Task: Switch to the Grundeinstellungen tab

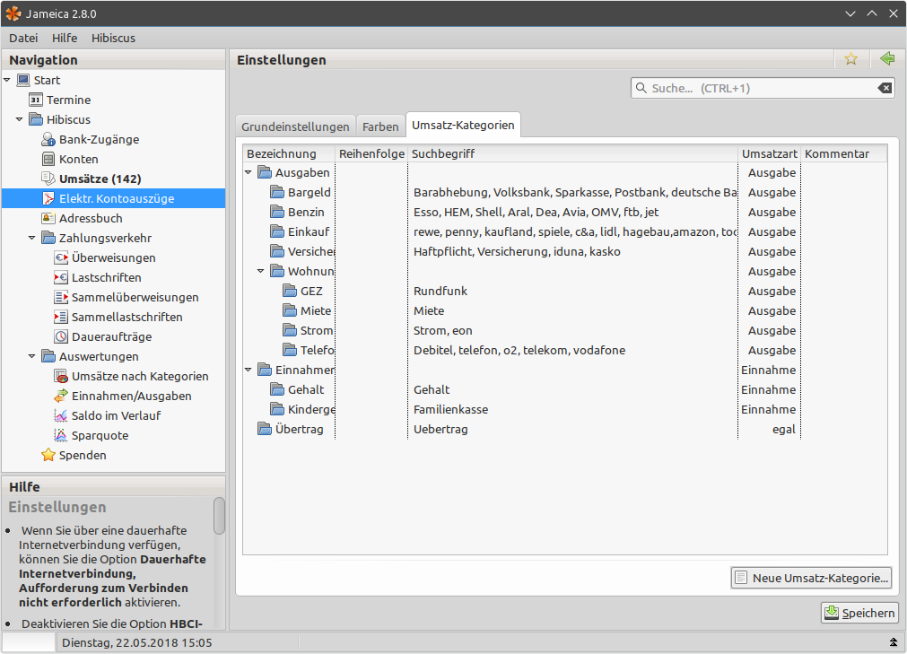Action: 295,126
